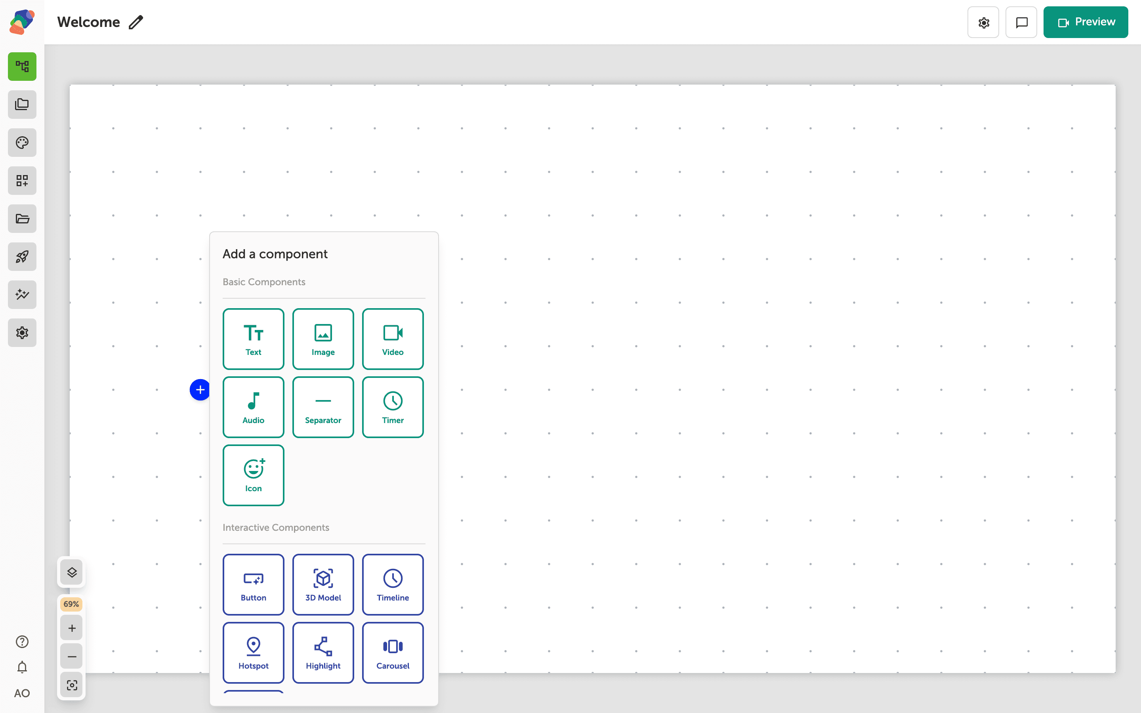The image size is (1141, 713).
Task: Open the pages stack icon in sidebar
Action: pyautogui.click(x=22, y=105)
